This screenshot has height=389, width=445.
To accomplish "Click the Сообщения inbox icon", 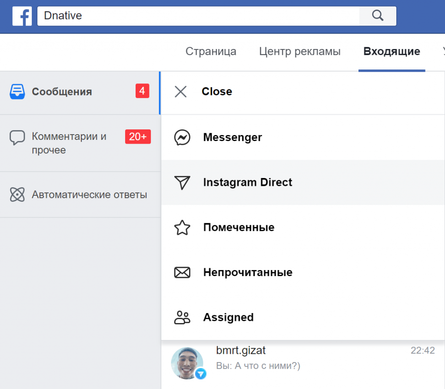I will click(x=17, y=92).
